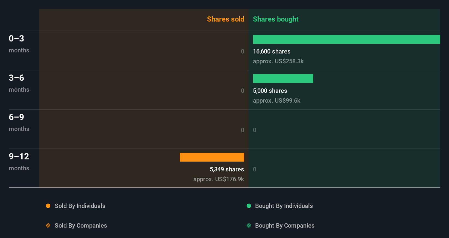
Task: Click the 16,600 shares value
Action: 272,52
